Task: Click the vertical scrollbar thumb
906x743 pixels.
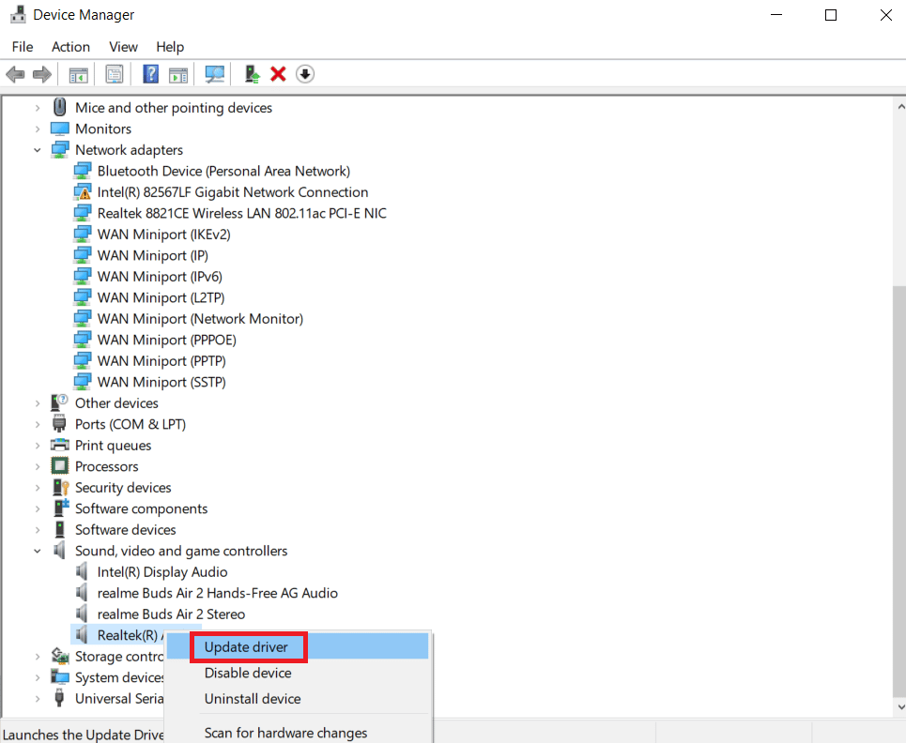Action: click(x=899, y=491)
